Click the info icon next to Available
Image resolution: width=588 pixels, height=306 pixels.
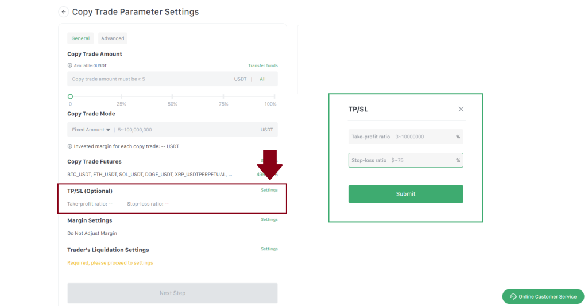click(70, 65)
